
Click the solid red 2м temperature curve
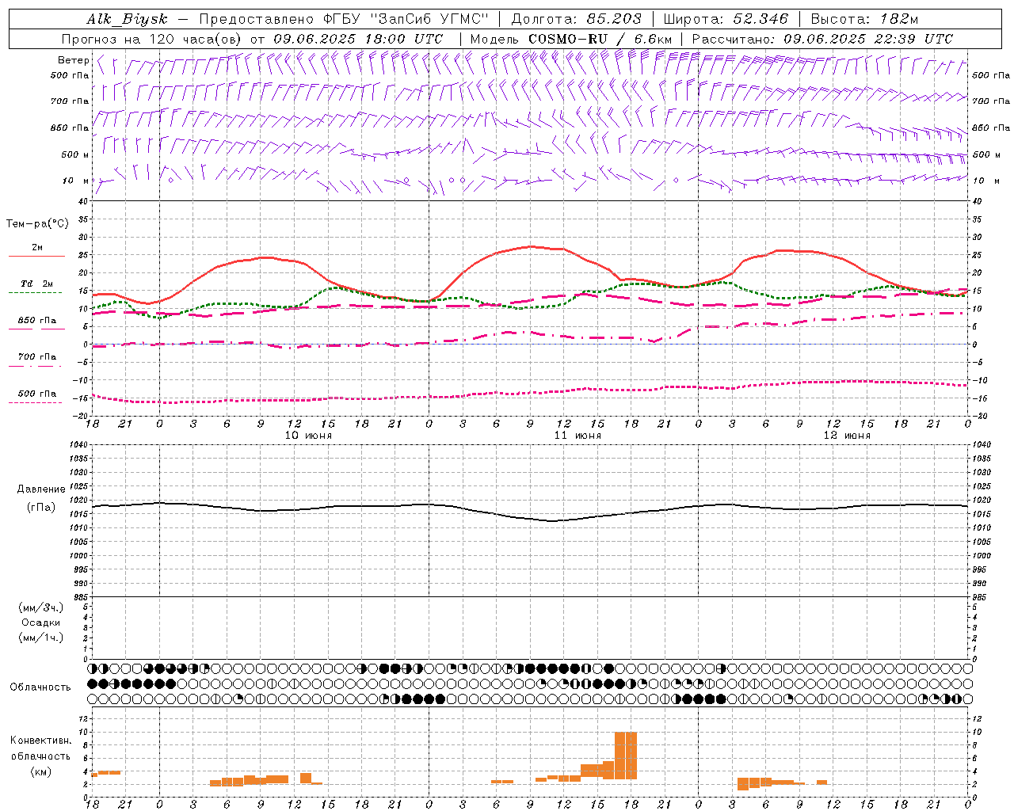pyautogui.click(x=531, y=246)
